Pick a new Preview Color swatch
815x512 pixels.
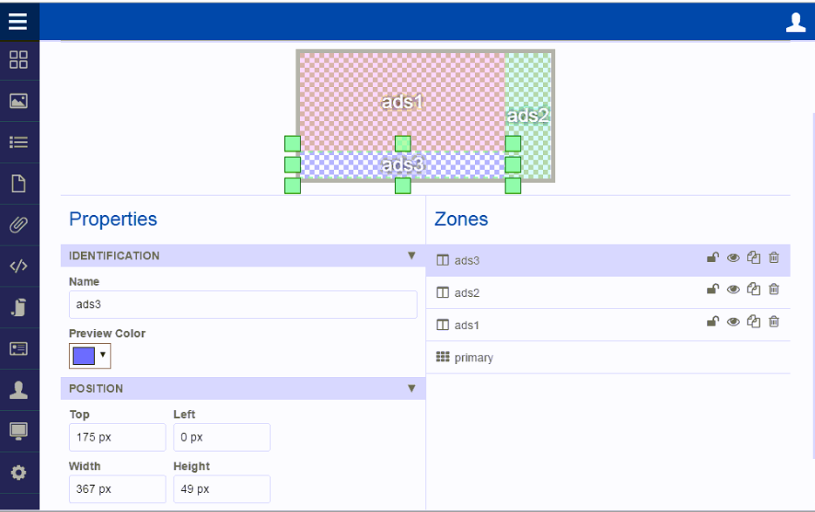pyautogui.click(x=84, y=355)
